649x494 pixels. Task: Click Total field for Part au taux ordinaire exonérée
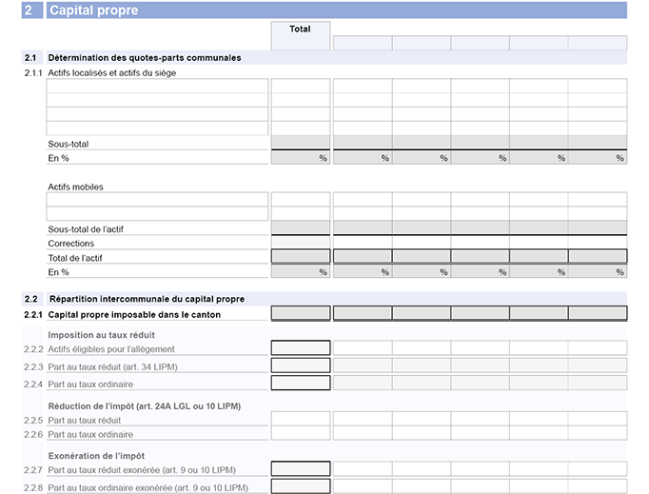[300, 486]
